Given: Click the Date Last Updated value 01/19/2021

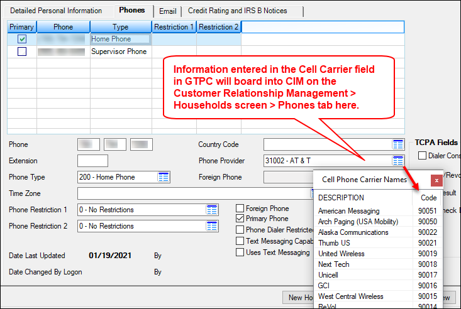Looking at the screenshot, I should pos(110,256).
